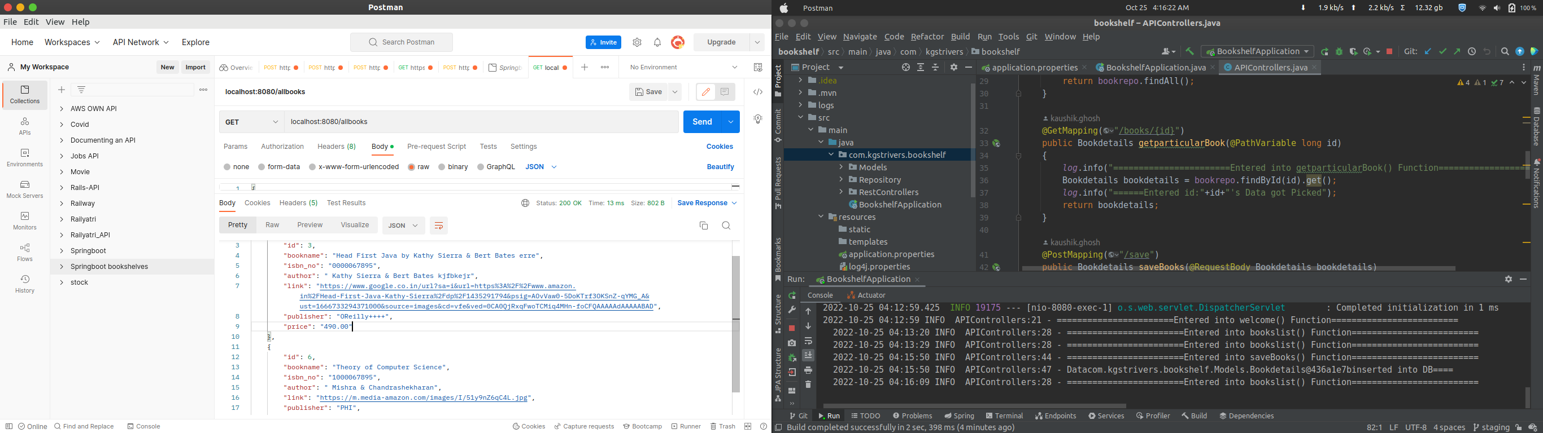
Task: Select the binary body type
Action: 454,167
